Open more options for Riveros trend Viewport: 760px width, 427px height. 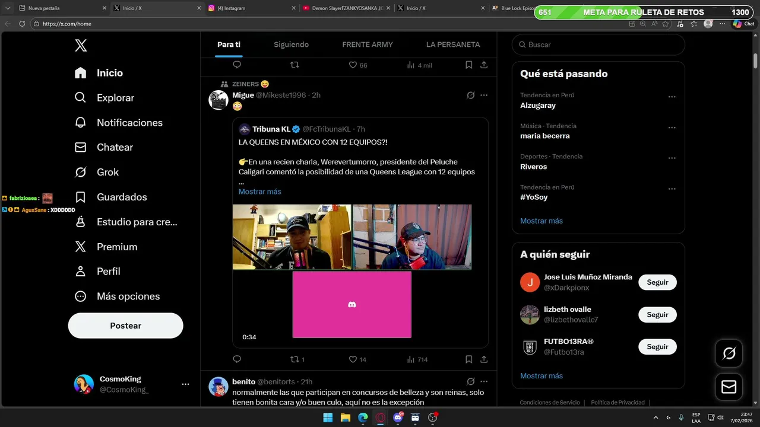click(672, 158)
